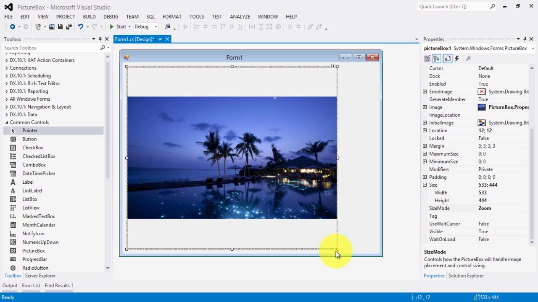Open the FORMAT menu
Viewport: 538px width, 302px height.
(x=172, y=17)
